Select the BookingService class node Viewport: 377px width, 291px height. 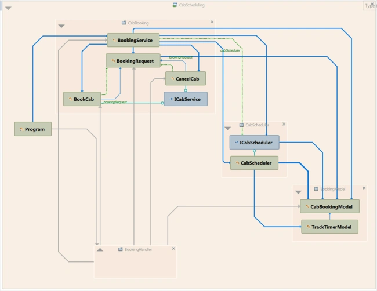(x=133, y=40)
